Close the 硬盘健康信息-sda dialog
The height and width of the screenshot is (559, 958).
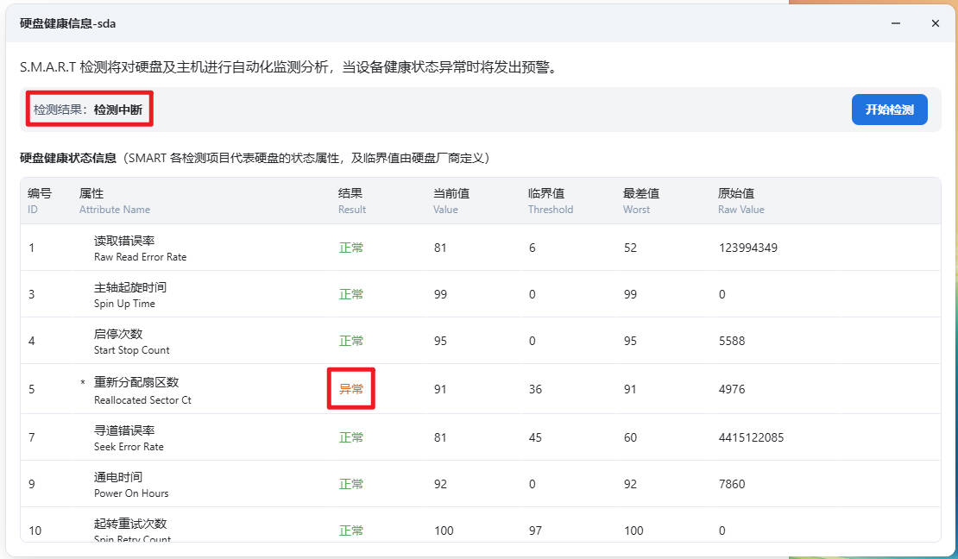[935, 23]
